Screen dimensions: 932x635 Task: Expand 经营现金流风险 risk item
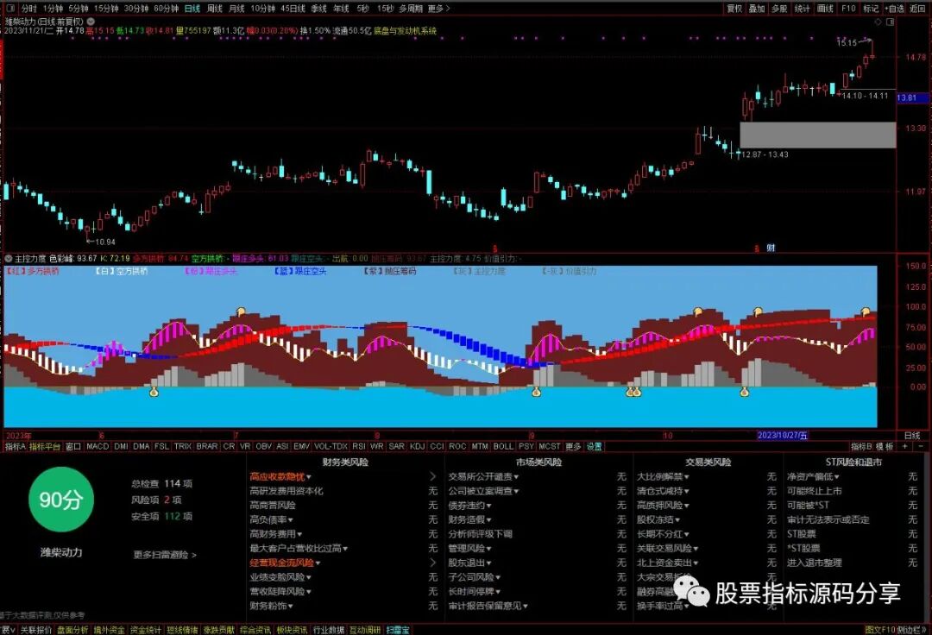pyautogui.click(x=285, y=563)
